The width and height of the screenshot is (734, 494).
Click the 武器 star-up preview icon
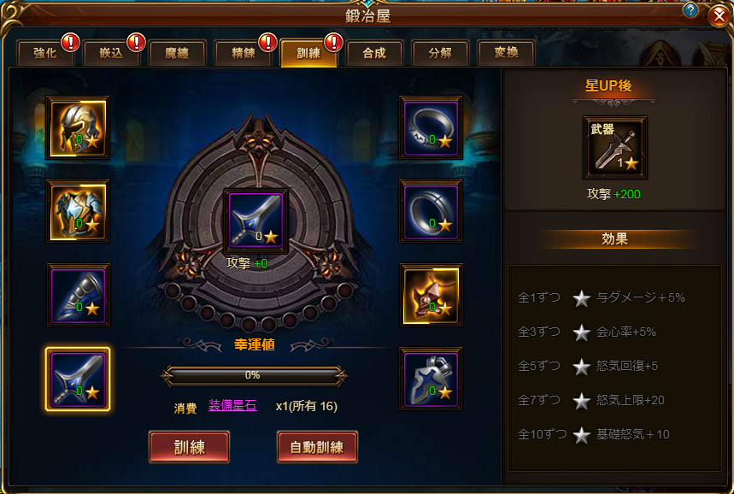[615, 148]
